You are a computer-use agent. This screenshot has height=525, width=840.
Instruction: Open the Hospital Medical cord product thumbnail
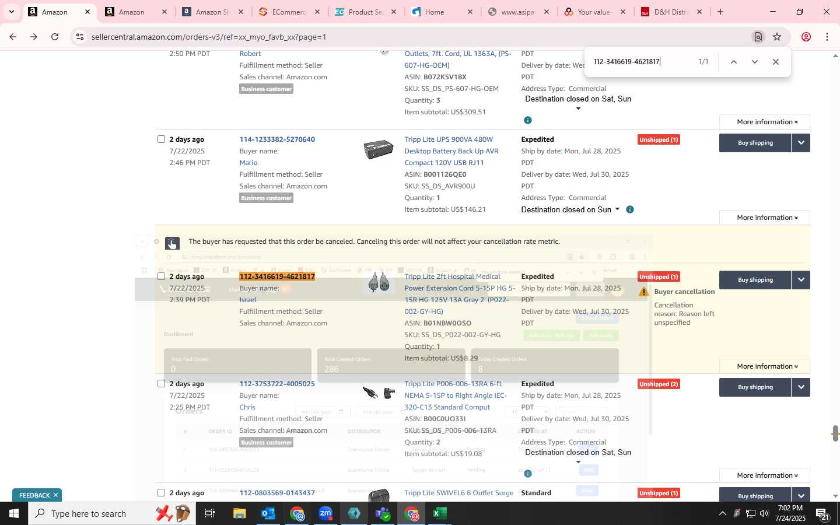coord(379,283)
